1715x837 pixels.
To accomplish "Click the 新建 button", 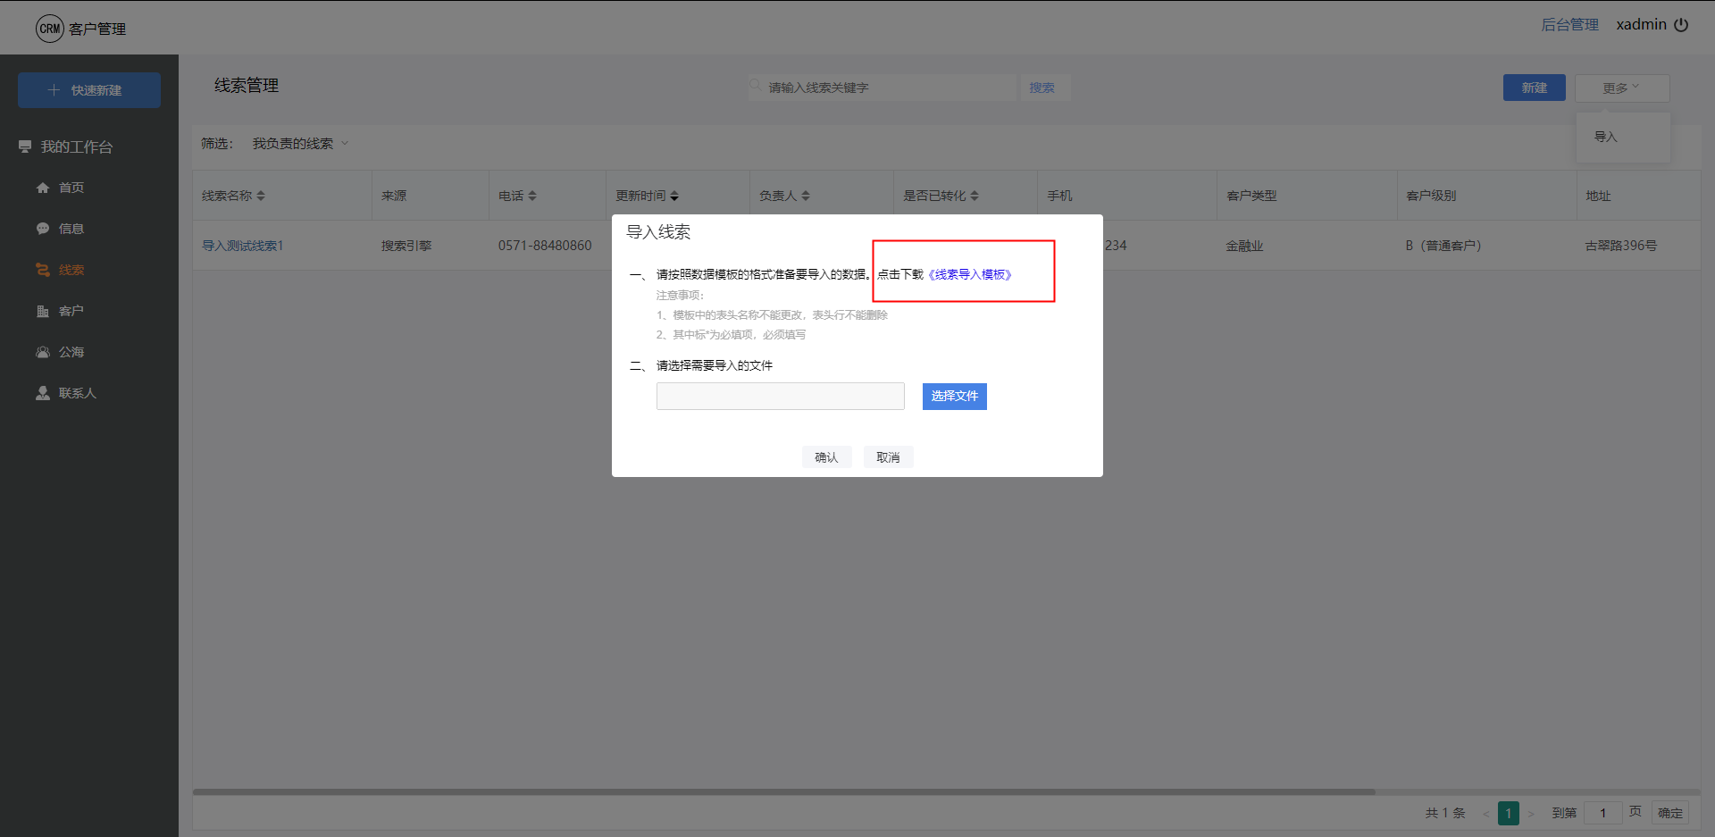I will point(1534,88).
